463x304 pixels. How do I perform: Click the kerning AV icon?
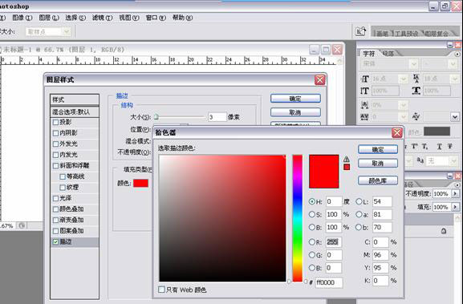tap(364, 117)
